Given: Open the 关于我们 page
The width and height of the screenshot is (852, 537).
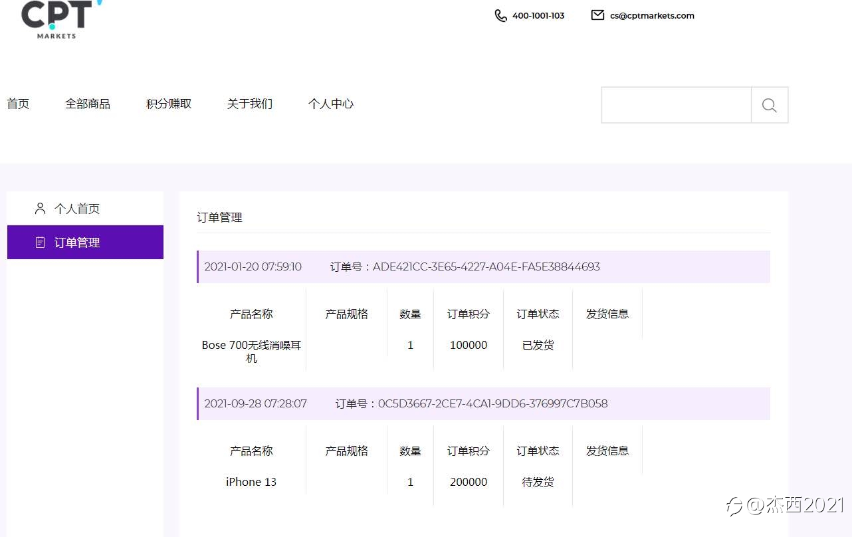Looking at the screenshot, I should pyautogui.click(x=250, y=104).
